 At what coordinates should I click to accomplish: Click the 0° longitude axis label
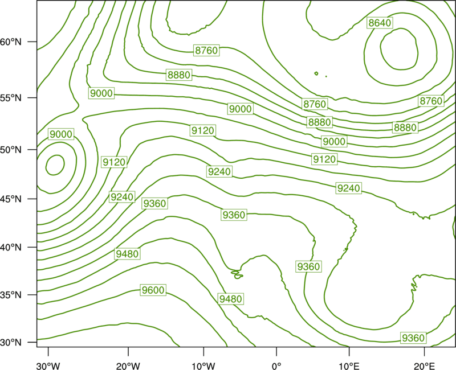pyautogui.click(x=276, y=365)
